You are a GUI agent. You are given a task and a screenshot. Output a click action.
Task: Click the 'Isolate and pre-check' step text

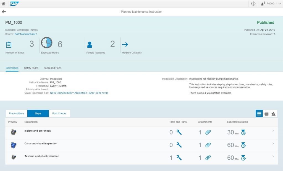[x=38, y=131]
